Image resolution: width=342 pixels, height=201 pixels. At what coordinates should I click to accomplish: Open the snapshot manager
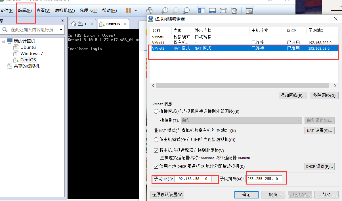pos(186,11)
